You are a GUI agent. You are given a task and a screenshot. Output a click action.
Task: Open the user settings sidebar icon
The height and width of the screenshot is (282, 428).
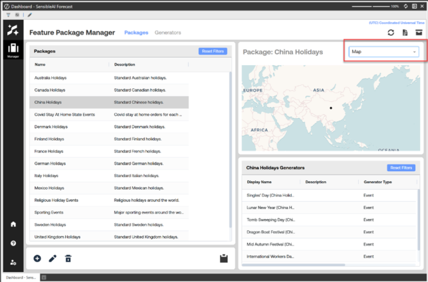coord(13,262)
